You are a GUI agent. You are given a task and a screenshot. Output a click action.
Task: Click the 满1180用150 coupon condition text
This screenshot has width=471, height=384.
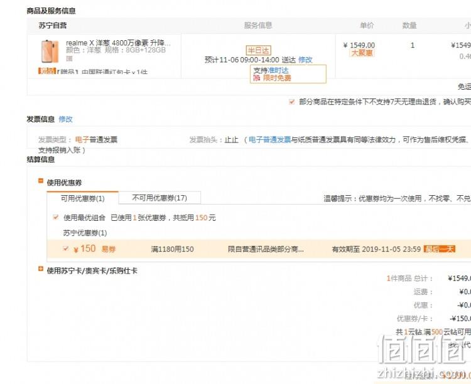click(x=172, y=249)
